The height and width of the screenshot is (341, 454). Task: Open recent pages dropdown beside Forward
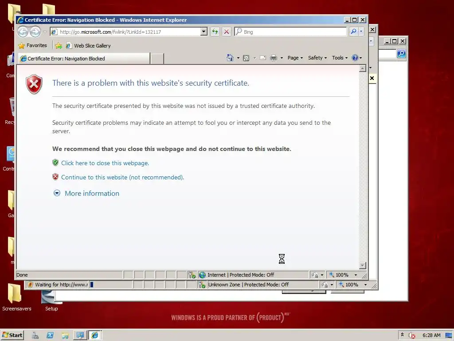tap(45, 32)
